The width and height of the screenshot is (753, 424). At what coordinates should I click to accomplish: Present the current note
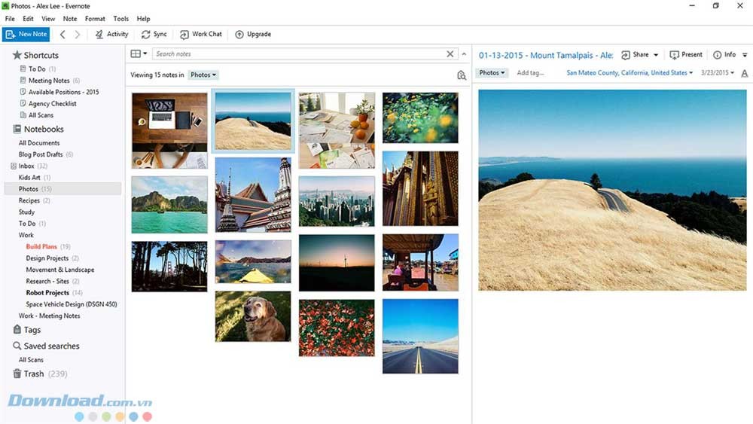[x=686, y=55]
